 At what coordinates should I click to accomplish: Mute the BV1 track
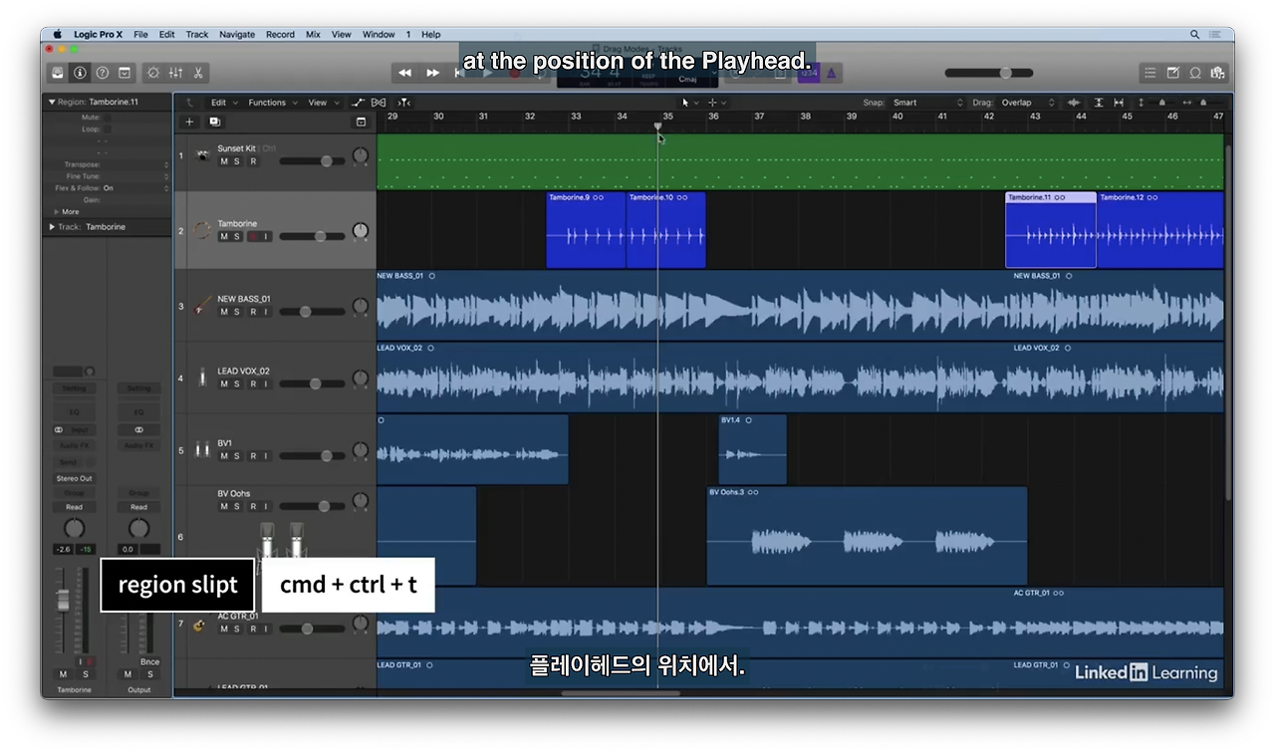(224, 456)
